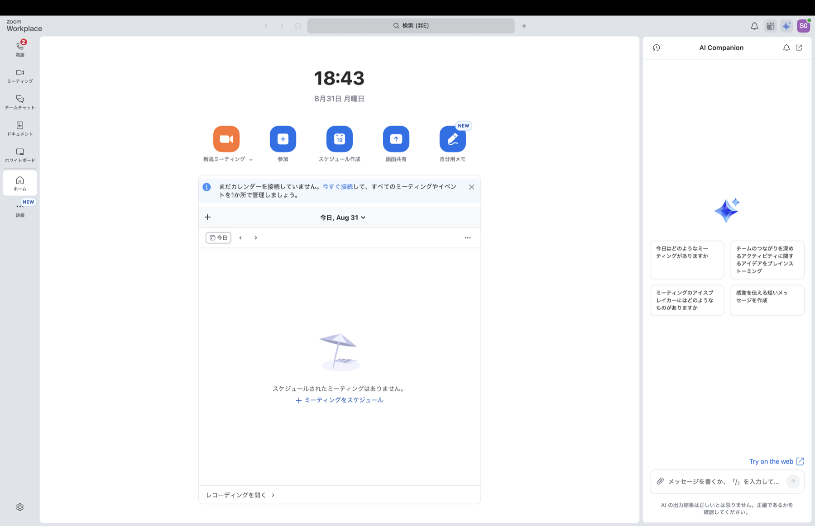Open チームチャット in the sidebar
This screenshot has height=526, width=815.
click(x=20, y=102)
